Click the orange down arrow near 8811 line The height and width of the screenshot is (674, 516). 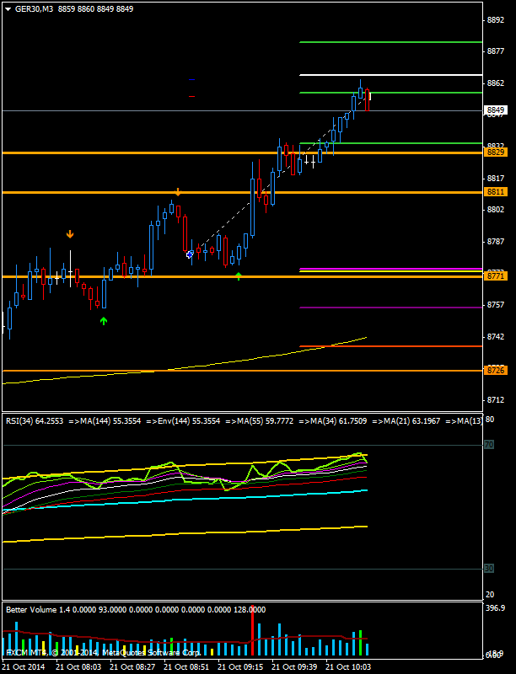(x=178, y=192)
